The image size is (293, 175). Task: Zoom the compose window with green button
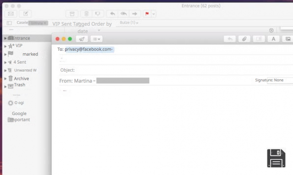[x=70, y=39]
